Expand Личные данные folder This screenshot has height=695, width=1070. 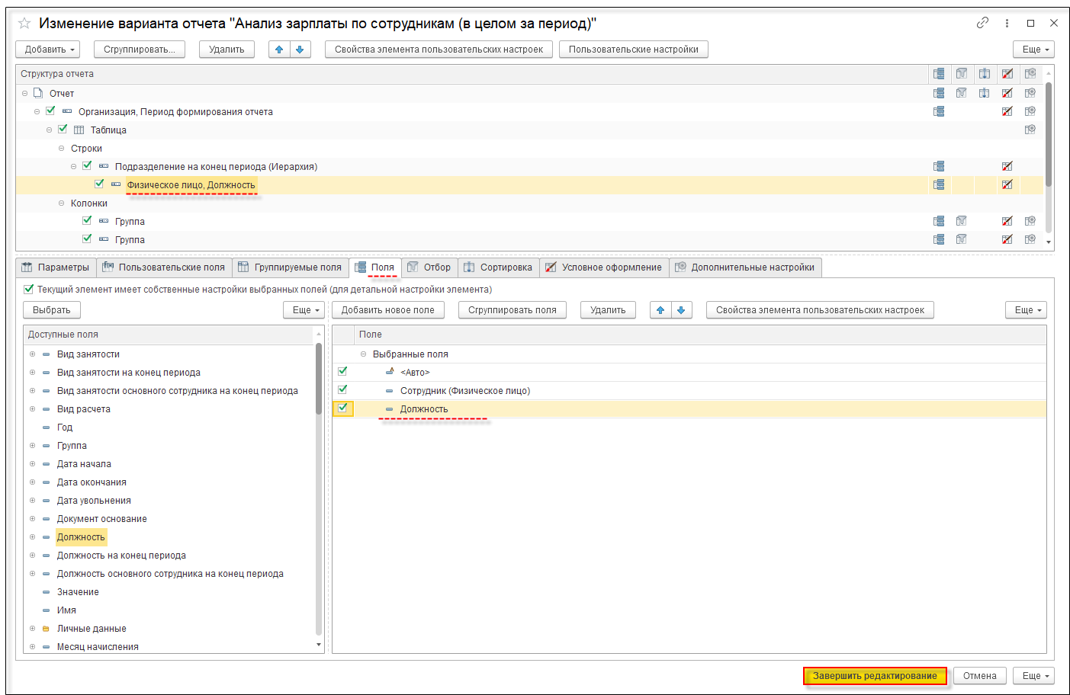32,628
